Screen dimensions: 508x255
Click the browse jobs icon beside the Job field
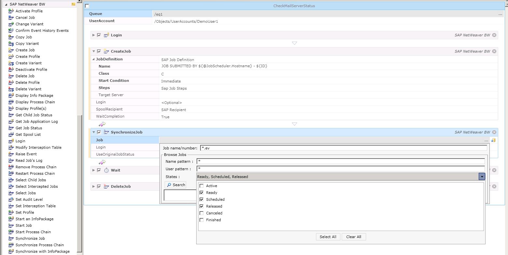click(x=493, y=140)
